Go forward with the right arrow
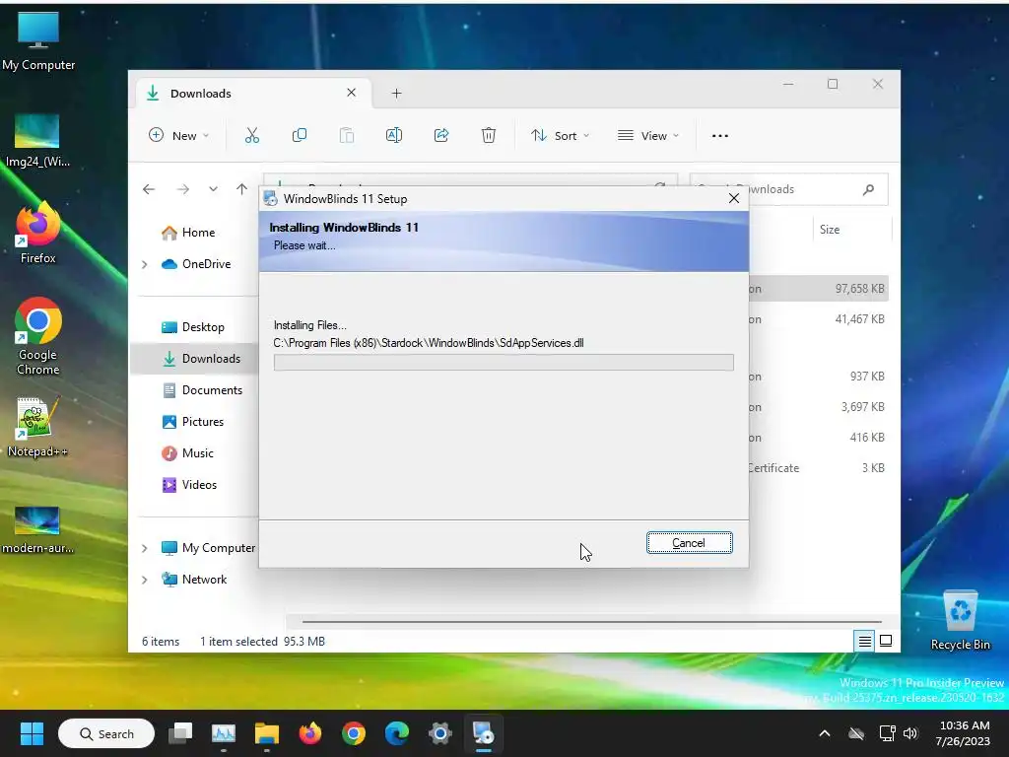Viewport: 1009px width, 757px height. 182,189
